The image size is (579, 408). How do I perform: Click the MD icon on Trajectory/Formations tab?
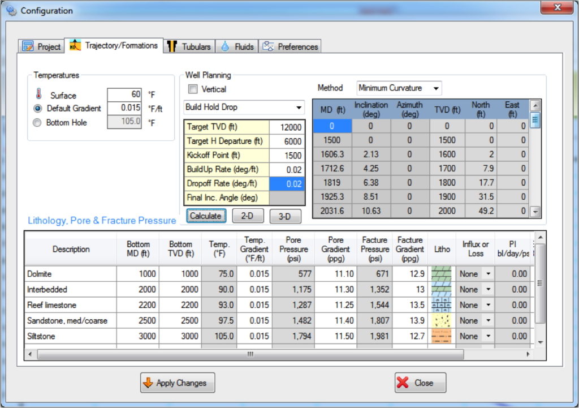(x=74, y=46)
